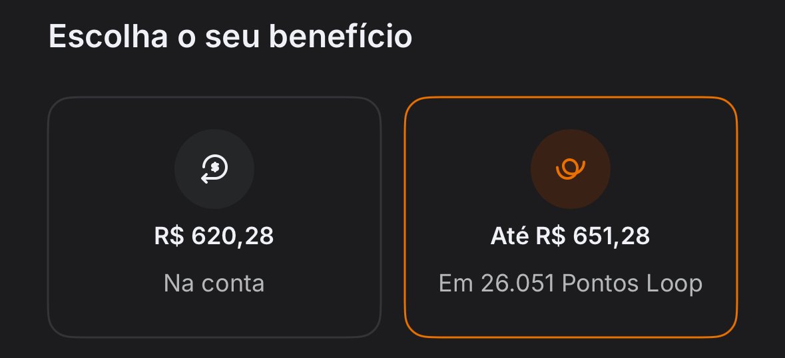Click the word "Até" in Loop card
785x358 pixels.
[x=509, y=236]
